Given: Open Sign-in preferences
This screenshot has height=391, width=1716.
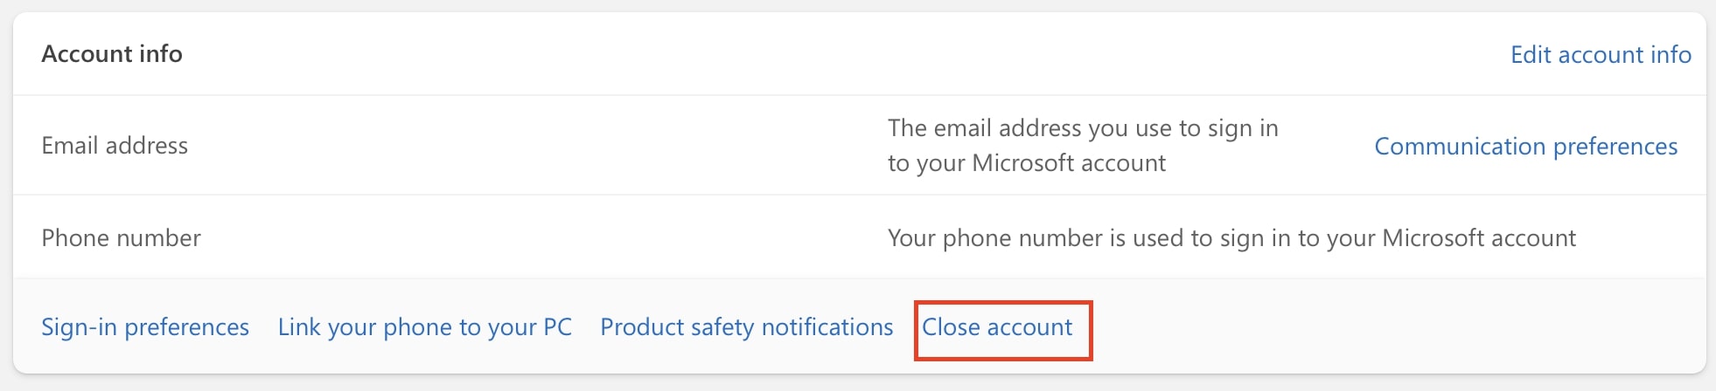Looking at the screenshot, I should coord(145,327).
